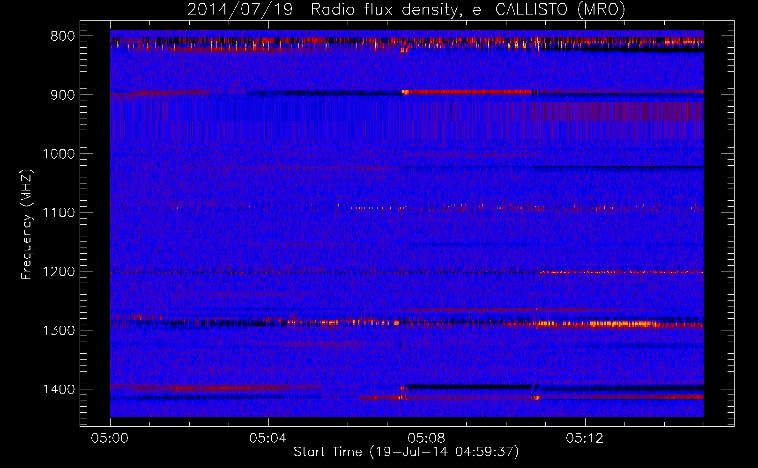Click the bright yellow emission band near 1290 MHz
Screen dimensions: 758x468
[597, 323]
